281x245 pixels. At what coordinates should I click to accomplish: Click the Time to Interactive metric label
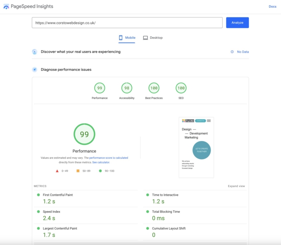(165, 195)
